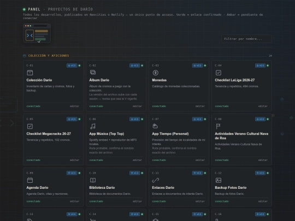Screen dimensions: 295x221
Task: Click the Álbum Darío stacked cards icon
Action: 93,73
